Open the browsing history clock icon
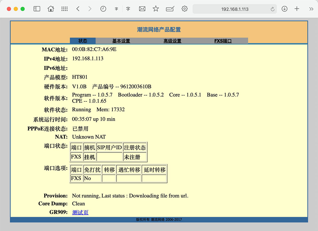 (x=103, y=9)
